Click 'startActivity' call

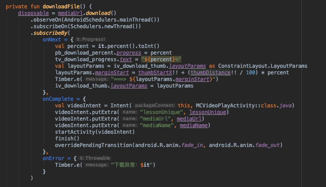[75, 132]
